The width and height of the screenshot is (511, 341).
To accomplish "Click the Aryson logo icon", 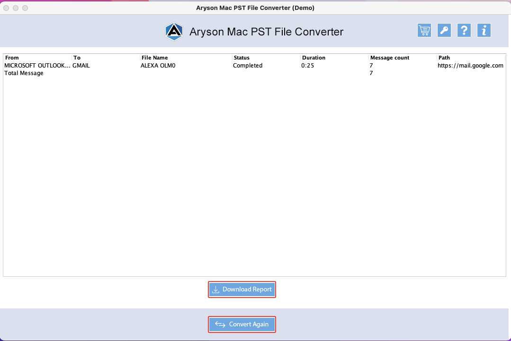I will pos(174,32).
